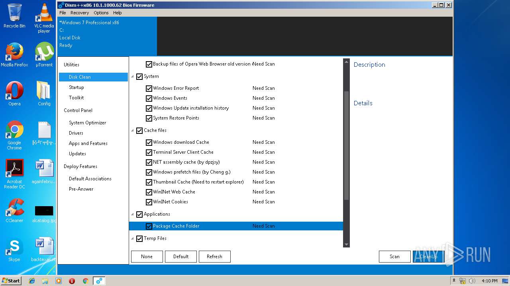
Task: Open the Start menu
Action: coord(11,280)
